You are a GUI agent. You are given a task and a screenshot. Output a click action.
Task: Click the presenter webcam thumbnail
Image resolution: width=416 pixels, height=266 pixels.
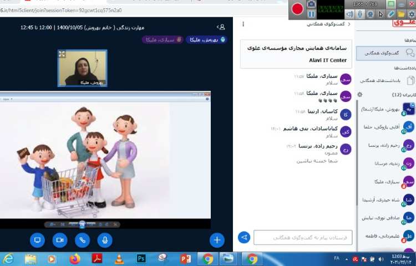click(x=83, y=68)
